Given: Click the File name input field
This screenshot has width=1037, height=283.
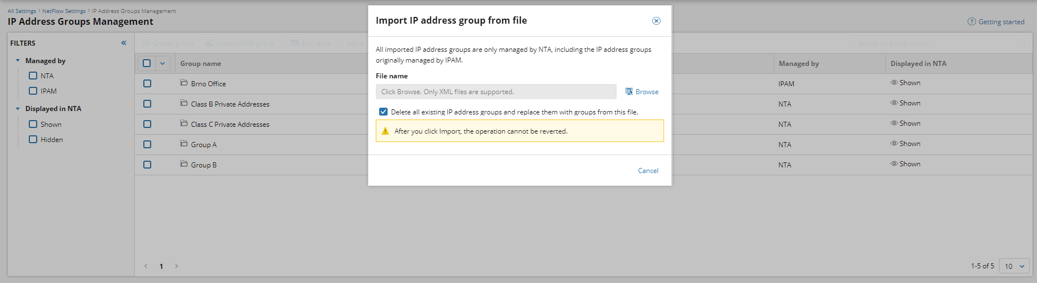Looking at the screenshot, I should tap(496, 92).
